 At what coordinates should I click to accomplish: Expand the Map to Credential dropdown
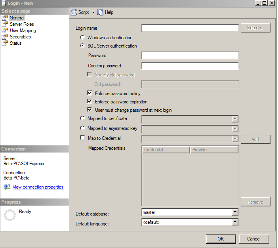235,139
